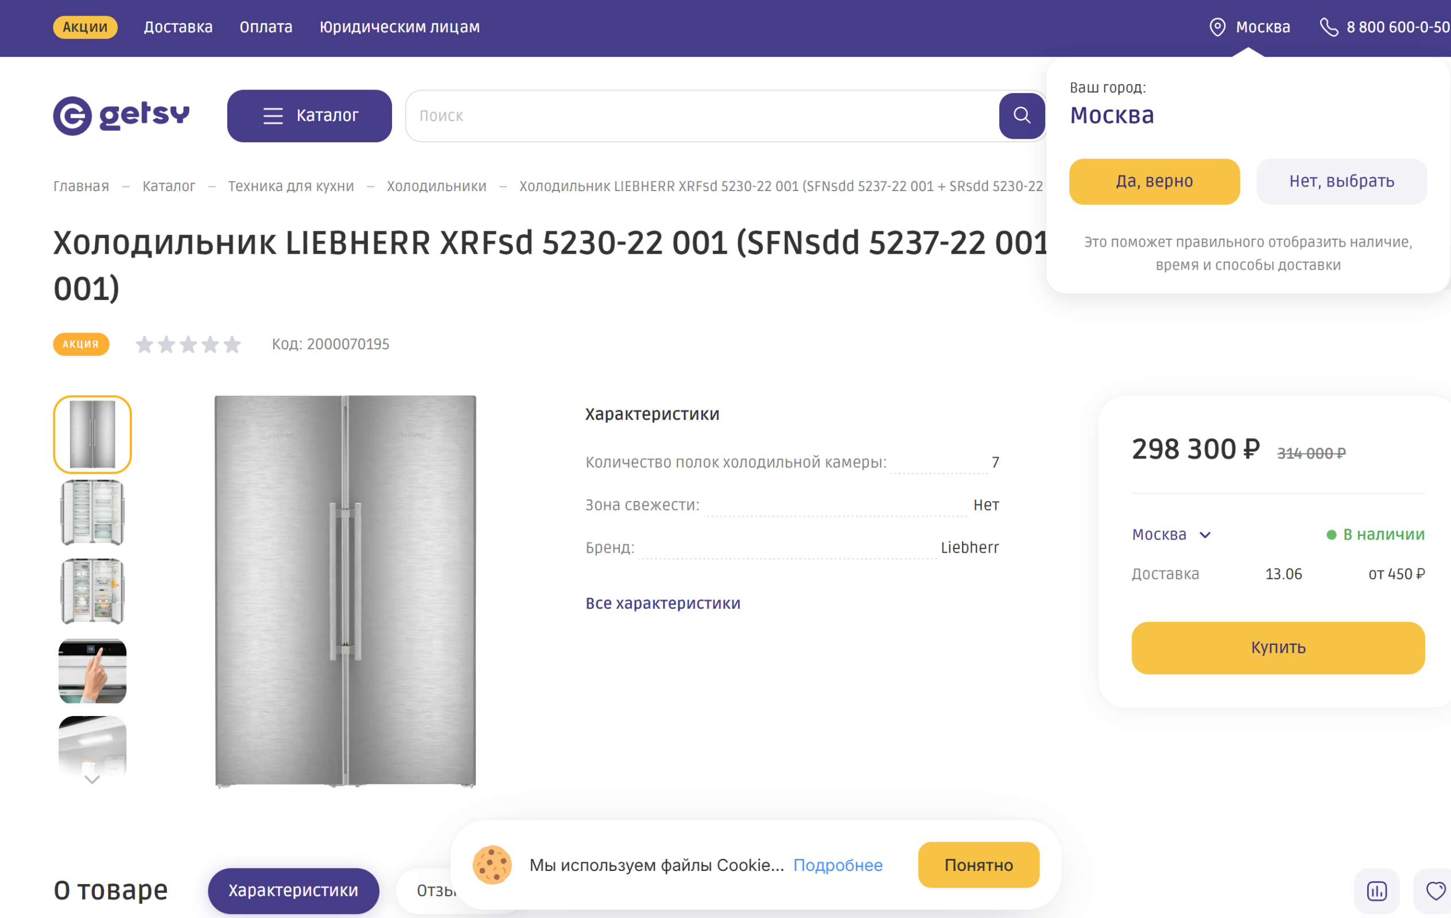The image size is (1451, 918).
Task: Confirm city with Да, верно button
Action: [x=1154, y=181]
